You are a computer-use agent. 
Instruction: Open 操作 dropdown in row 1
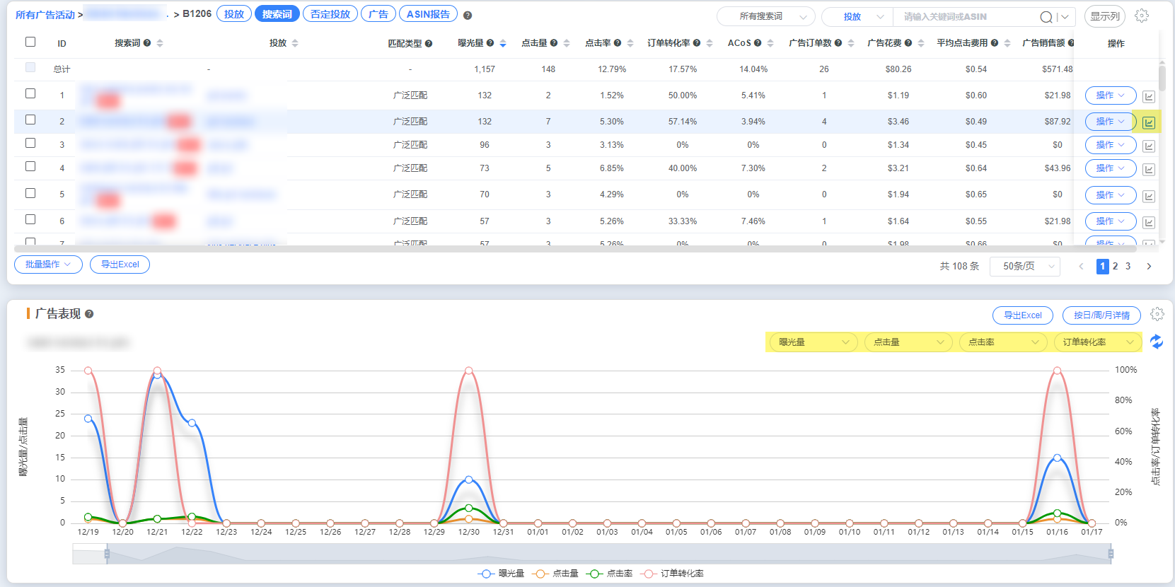pyautogui.click(x=1111, y=95)
